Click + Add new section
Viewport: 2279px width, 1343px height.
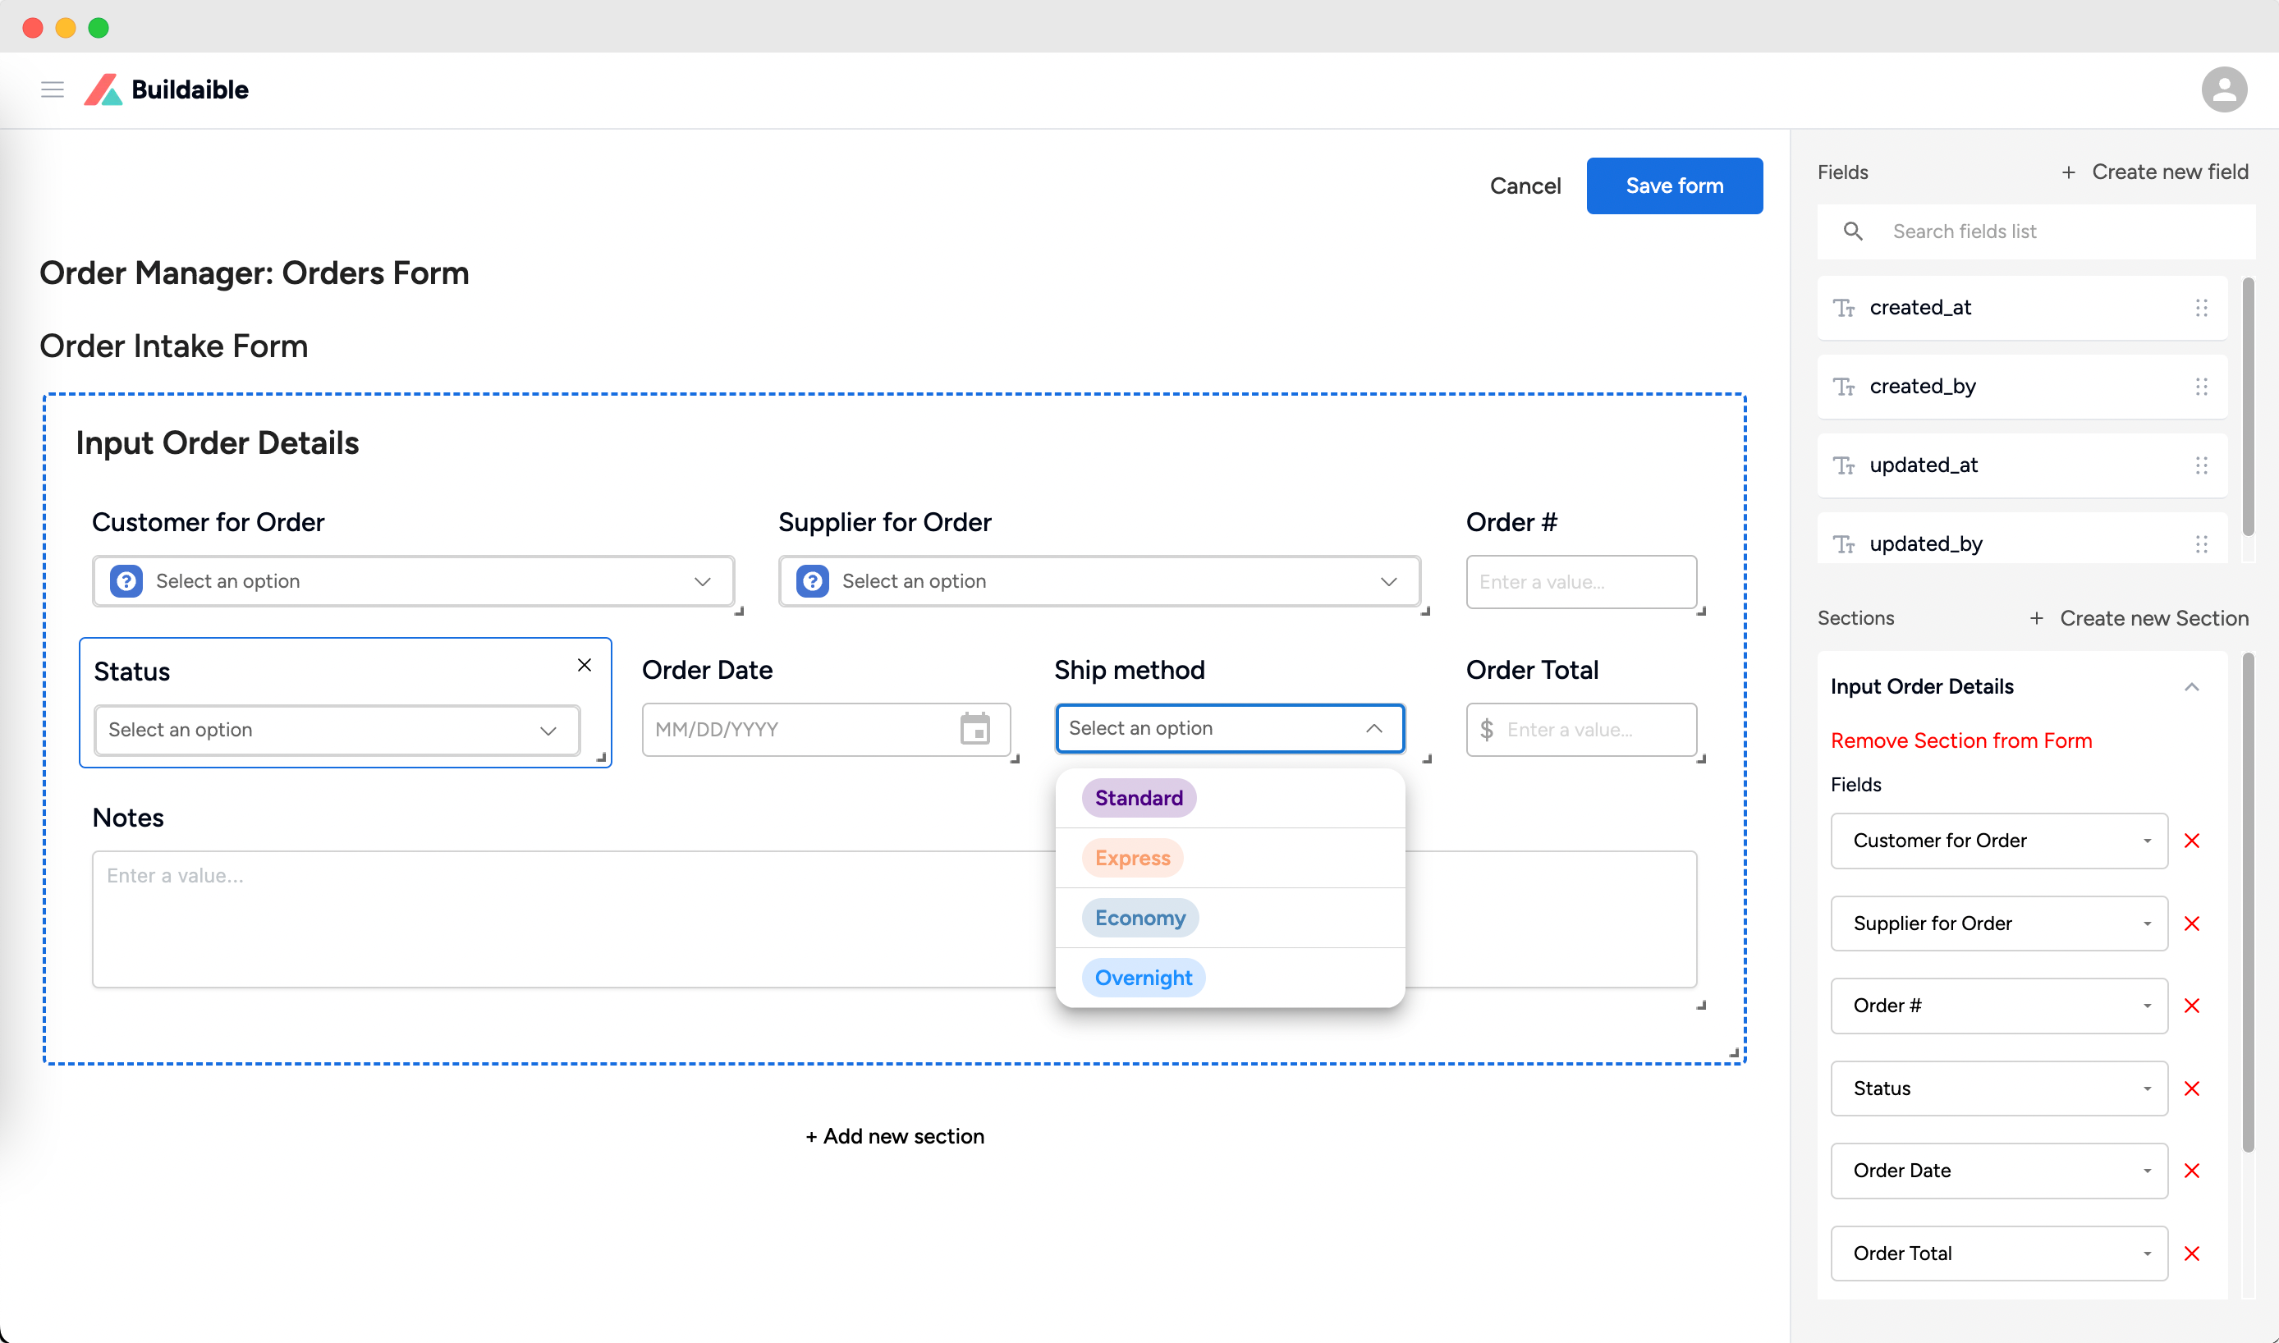(x=894, y=1136)
